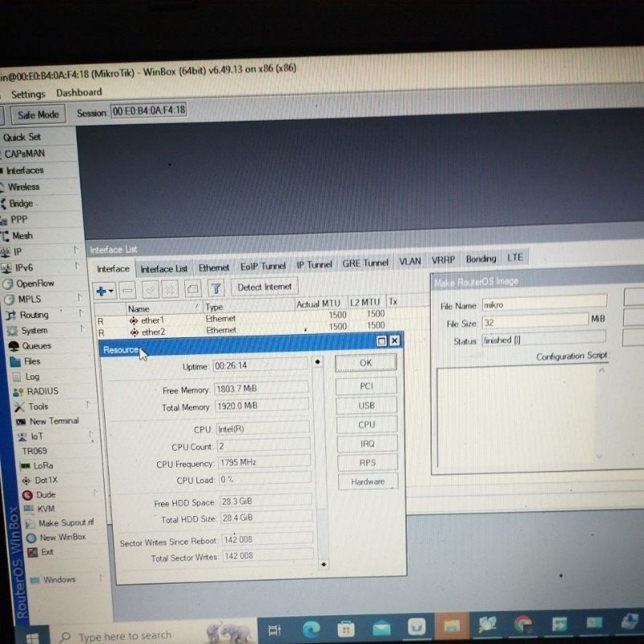Image resolution: width=644 pixels, height=644 pixels.
Task: Click the Resources dialog vertical scrollbar
Action: tap(320, 464)
